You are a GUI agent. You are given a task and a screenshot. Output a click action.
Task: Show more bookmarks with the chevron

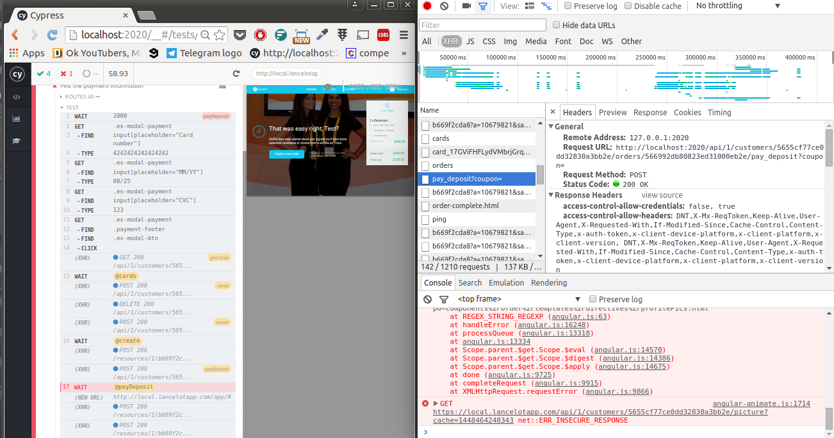pyautogui.click(x=404, y=53)
